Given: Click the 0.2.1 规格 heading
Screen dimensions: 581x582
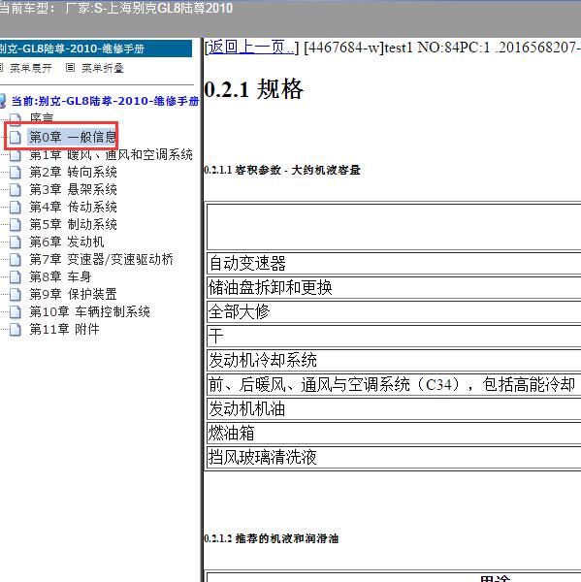Looking at the screenshot, I should pyautogui.click(x=253, y=89).
